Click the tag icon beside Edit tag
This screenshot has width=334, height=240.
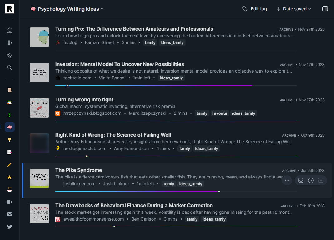245,9
